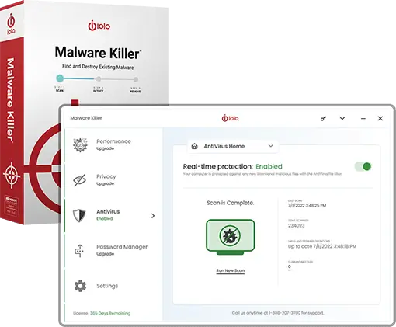Click the license key icon in title bar

(x=323, y=119)
